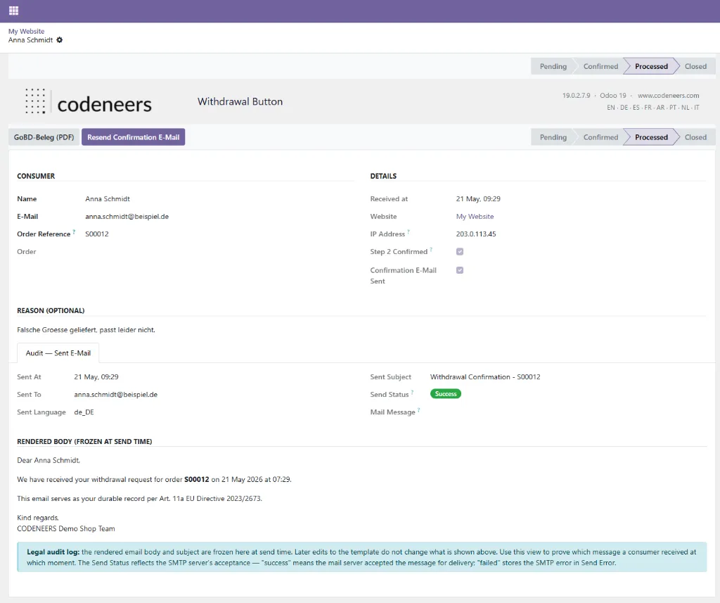Open the apps grid menu icon

[x=14, y=11]
